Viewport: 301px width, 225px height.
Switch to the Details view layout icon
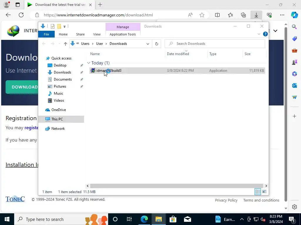click(258, 192)
